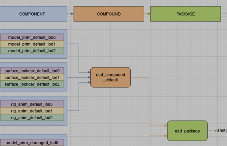
Task: Select the shot label right of usd_package
Action: pos(222,131)
